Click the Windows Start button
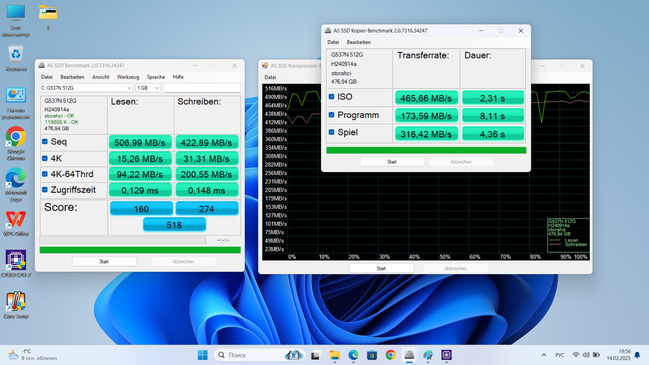 [x=202, y=355]
